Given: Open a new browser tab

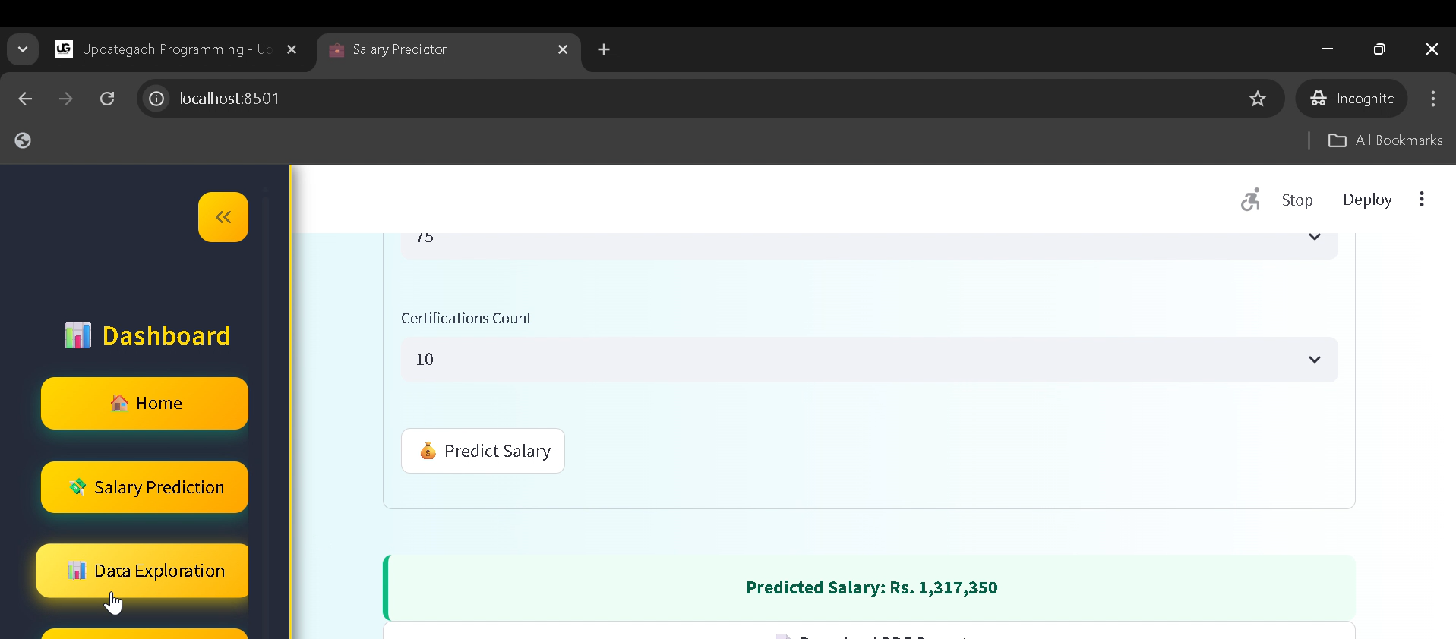Looking at the screenshot, I should [x=604, y=49].
